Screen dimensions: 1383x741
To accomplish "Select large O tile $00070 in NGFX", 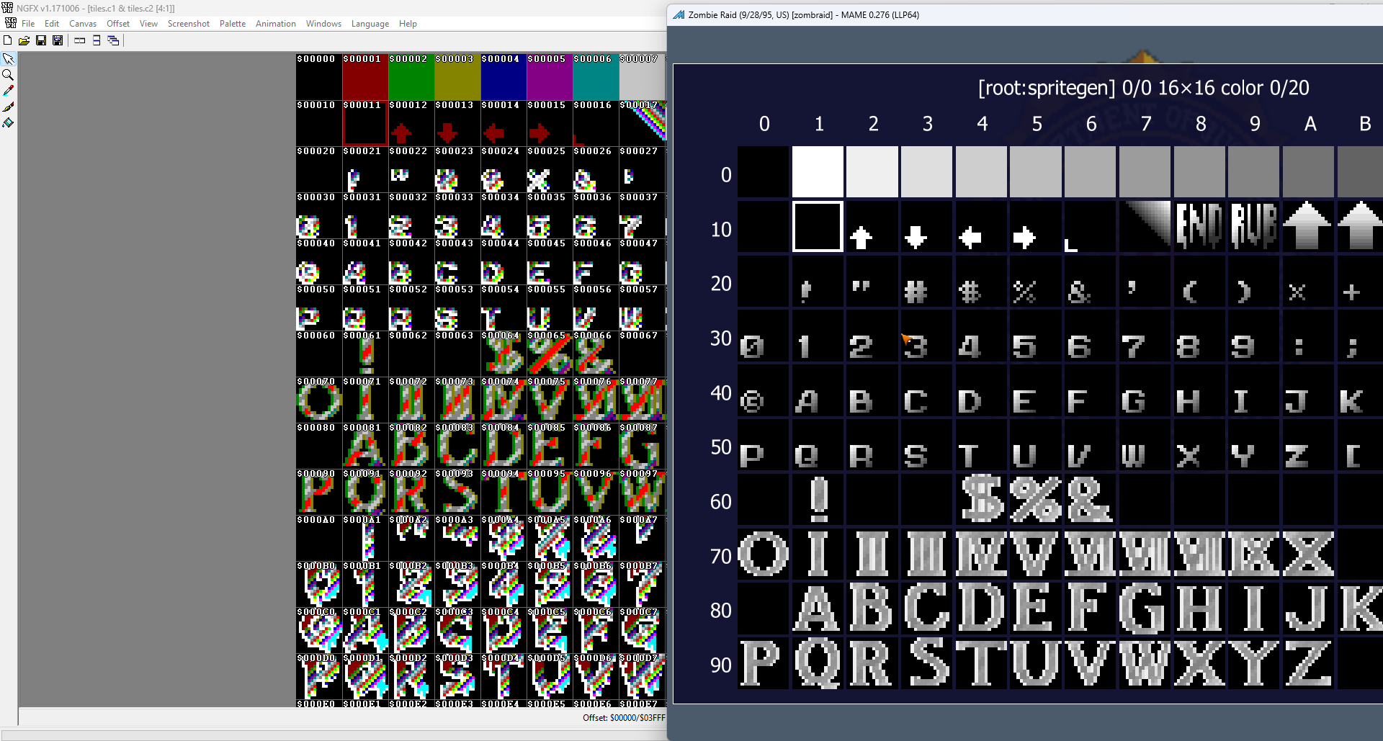I will point(319,400).
